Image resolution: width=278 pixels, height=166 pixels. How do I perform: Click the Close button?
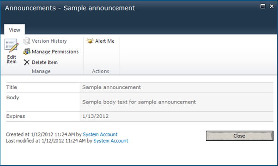[240, 136]
